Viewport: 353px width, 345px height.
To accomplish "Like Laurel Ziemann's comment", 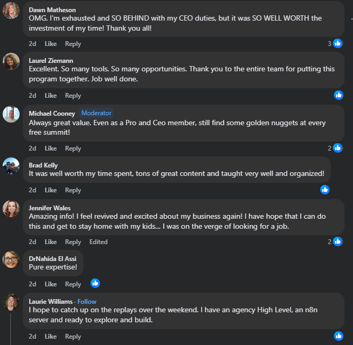I will click(51, 96).
